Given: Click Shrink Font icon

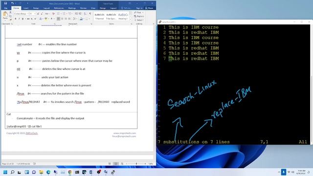Looking at the screenshot, I should pos(42,14).
